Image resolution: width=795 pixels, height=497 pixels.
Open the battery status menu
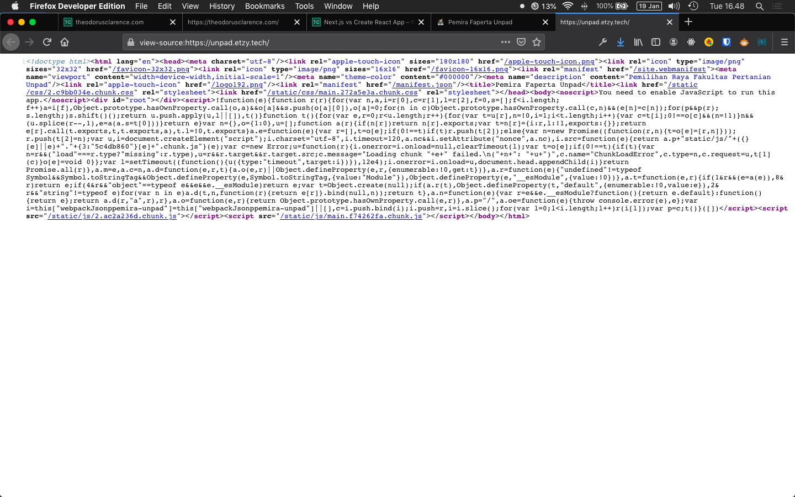(612, 6)
